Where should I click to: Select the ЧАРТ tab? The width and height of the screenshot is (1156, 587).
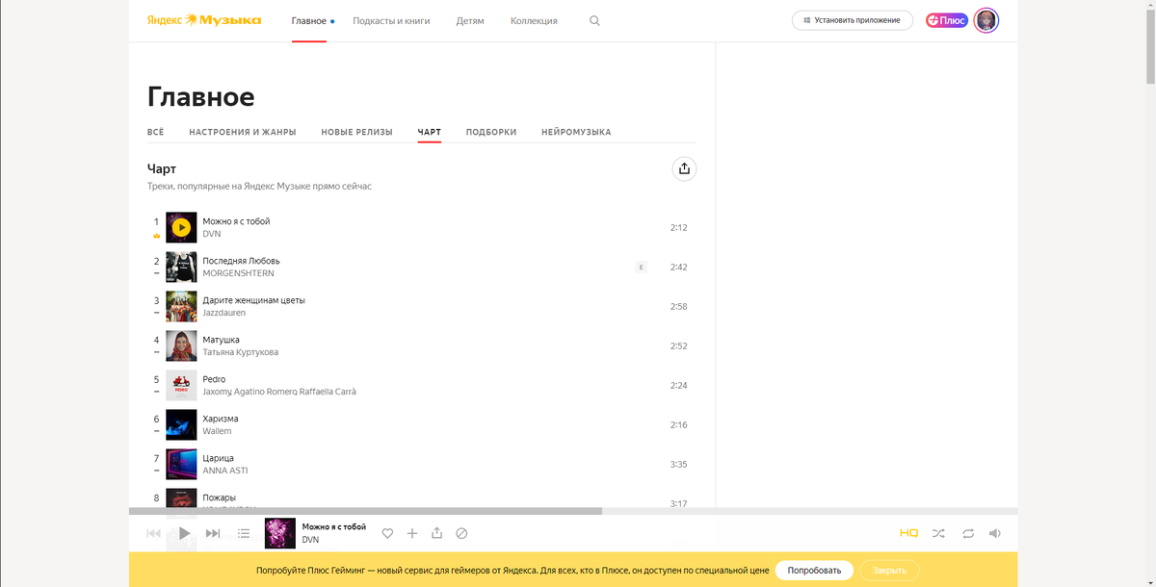(x=430, y=132)
